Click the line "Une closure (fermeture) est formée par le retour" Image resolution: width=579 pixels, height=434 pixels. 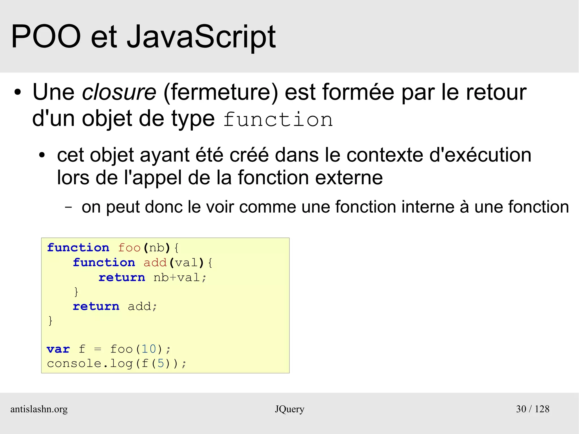(x=279, y=92)
